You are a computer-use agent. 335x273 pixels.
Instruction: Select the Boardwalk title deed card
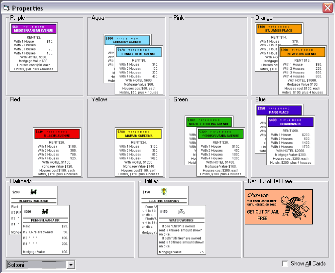point(291,140)
